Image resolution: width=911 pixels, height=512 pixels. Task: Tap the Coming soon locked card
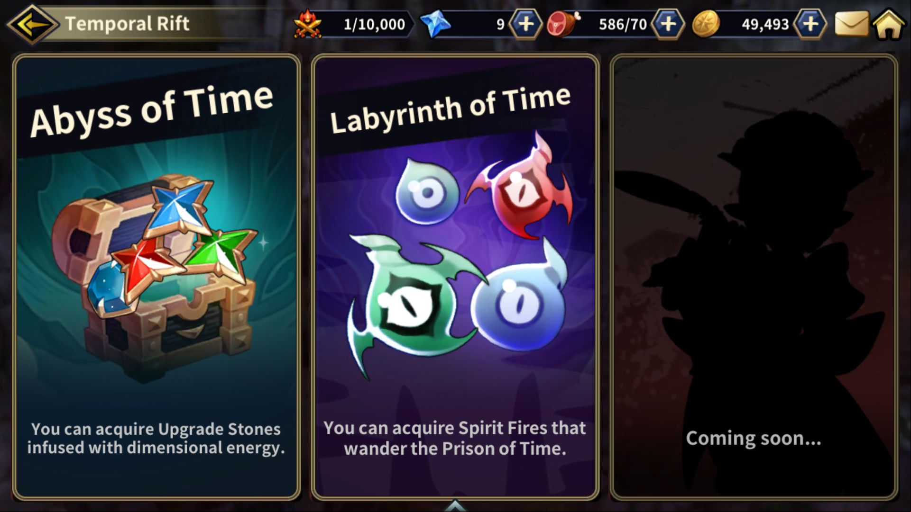coord(754,277)
